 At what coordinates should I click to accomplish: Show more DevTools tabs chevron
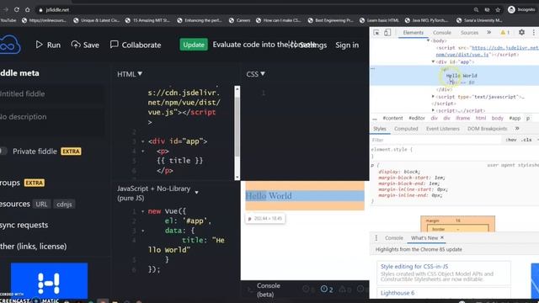(x=488, y=32)
